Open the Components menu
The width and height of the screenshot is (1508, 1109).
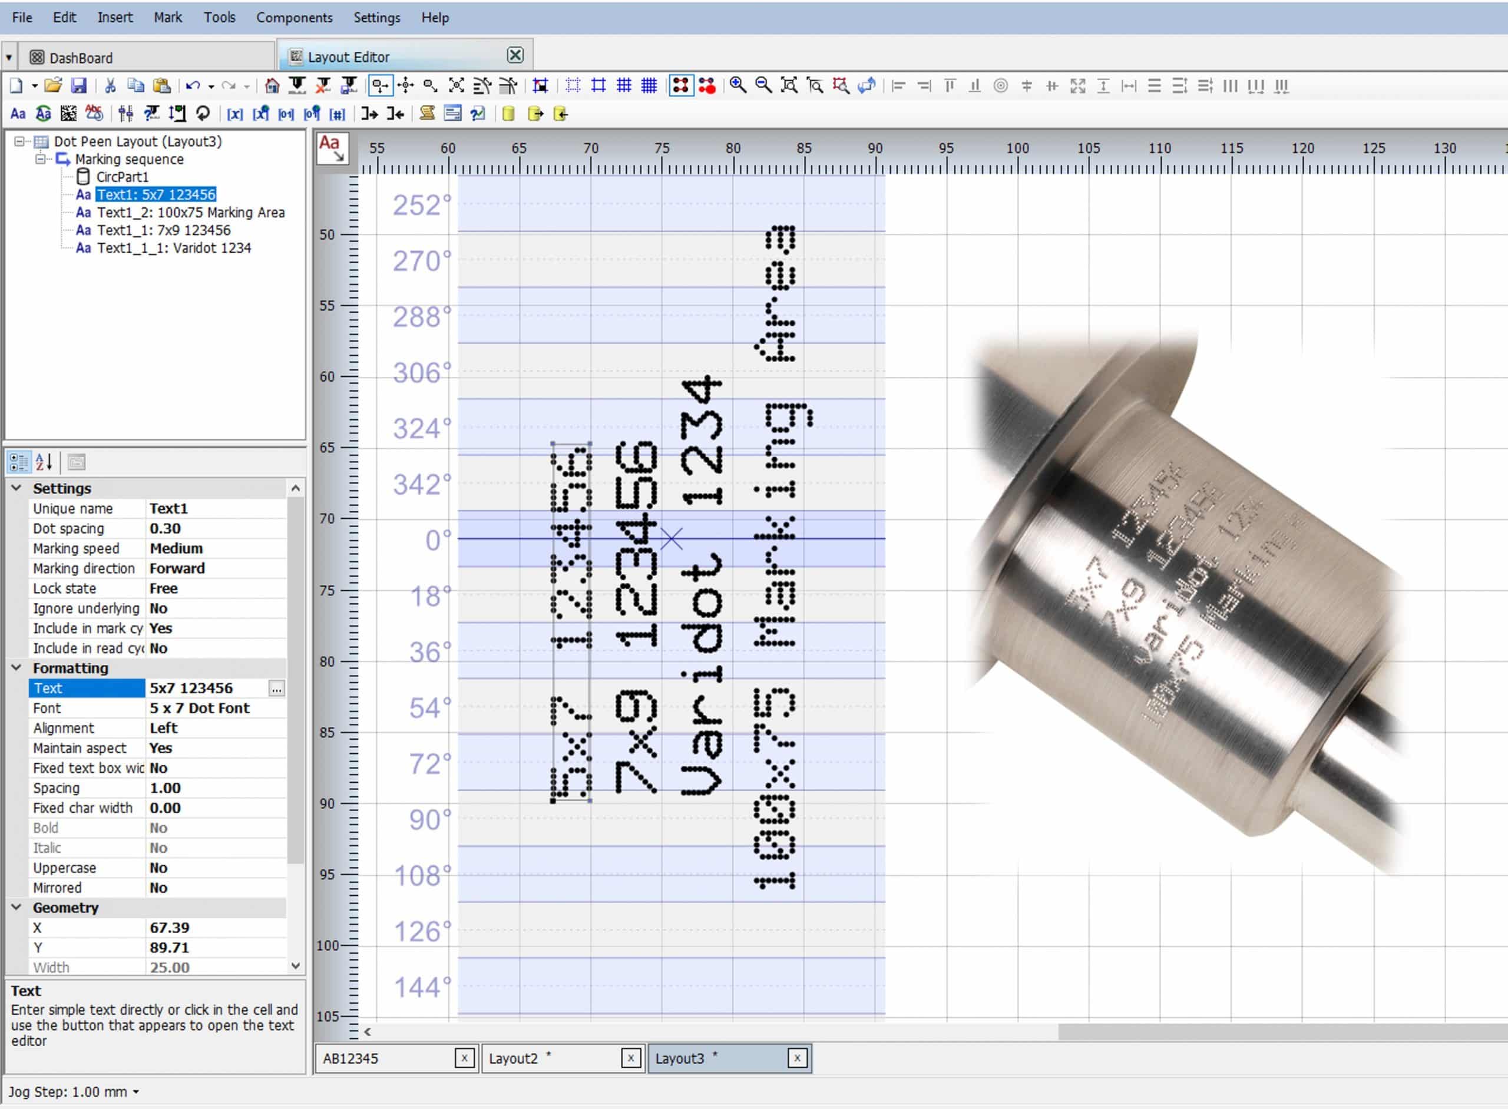coord(294,18)
